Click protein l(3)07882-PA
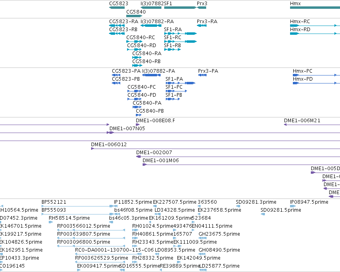Viewport: 340px width, 272px height. tap(159, 71)
